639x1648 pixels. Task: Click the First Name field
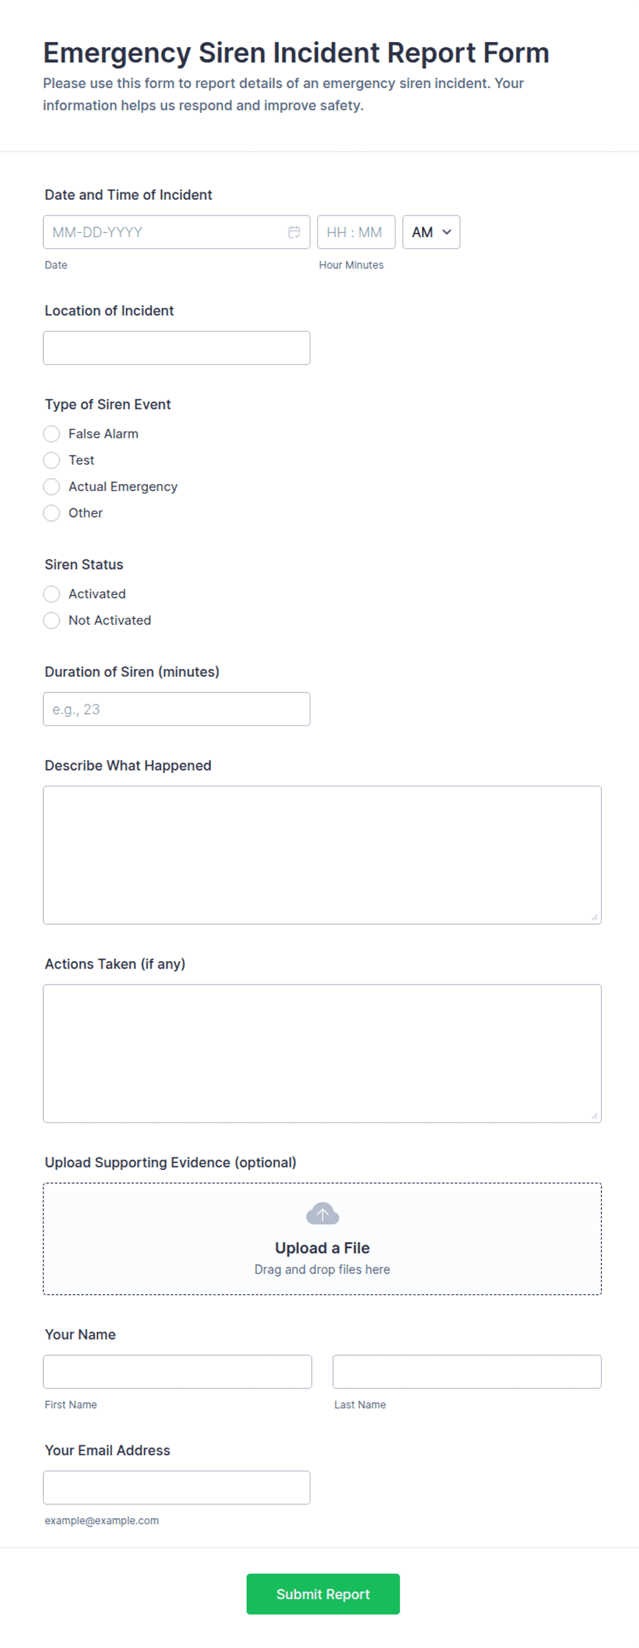coord(177,1371)
